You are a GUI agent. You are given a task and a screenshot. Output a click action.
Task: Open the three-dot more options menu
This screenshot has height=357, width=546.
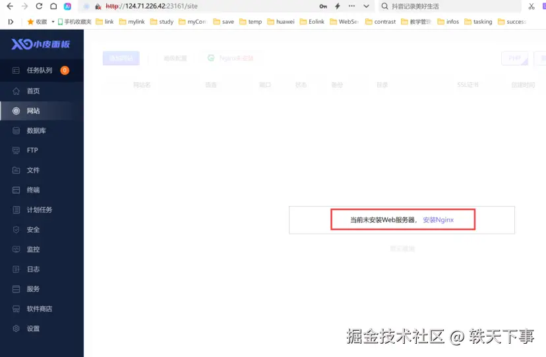351,7
